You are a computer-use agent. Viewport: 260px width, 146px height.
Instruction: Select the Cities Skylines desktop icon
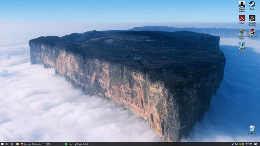(x=242, y=46)
